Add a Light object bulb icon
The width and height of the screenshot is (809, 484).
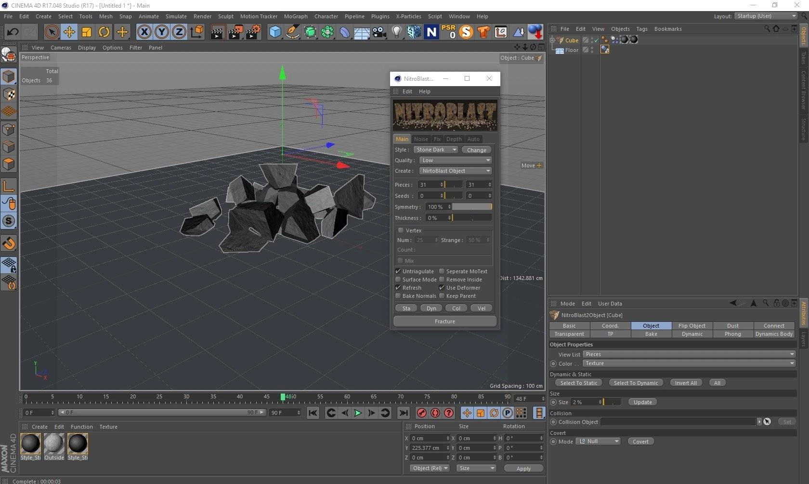[396, 32]
